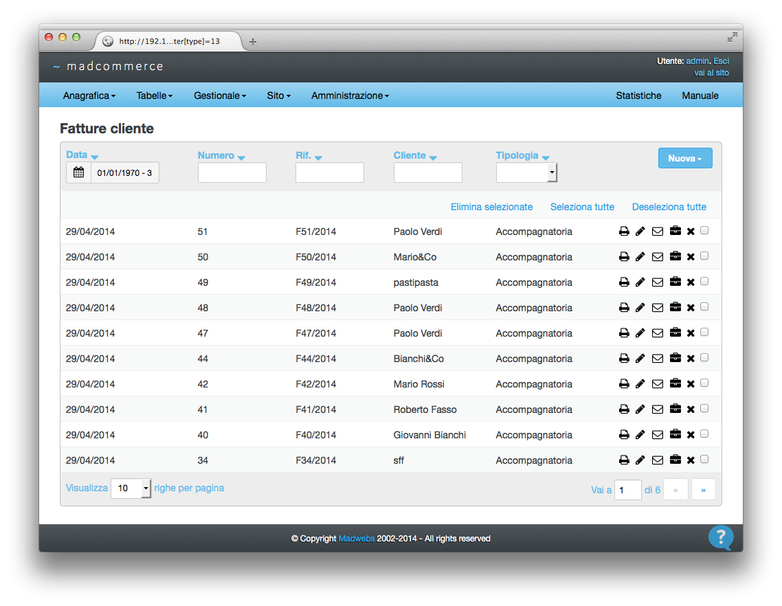The height and width of the screenshot is (606, 782).
Task: Delete invoice F40/2014 with X icon
Action: [x=691, y=435]
